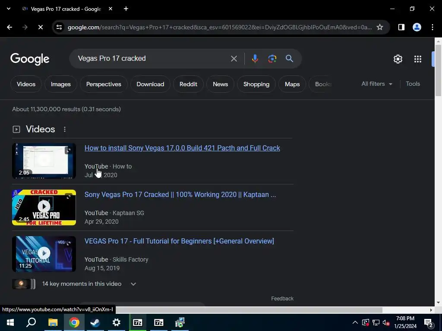Open 'Sony Vegas Pro 17 Cracked' Kaptaan link
442x331 pixels.
point(180,194)
